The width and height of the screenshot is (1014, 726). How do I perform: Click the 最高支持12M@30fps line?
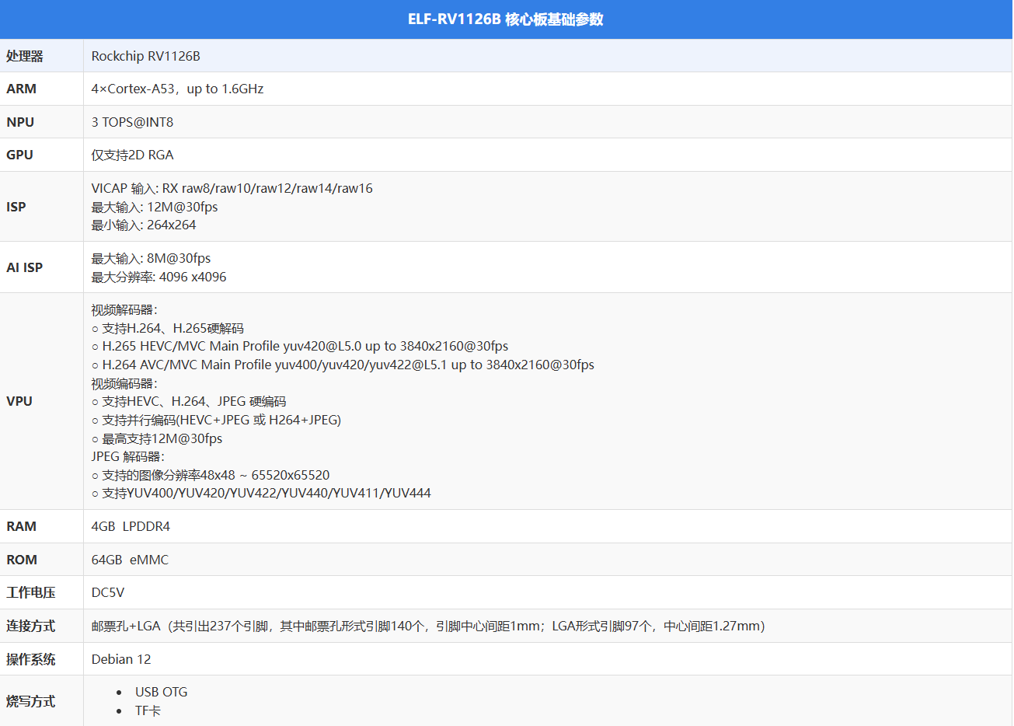[157, 438]
